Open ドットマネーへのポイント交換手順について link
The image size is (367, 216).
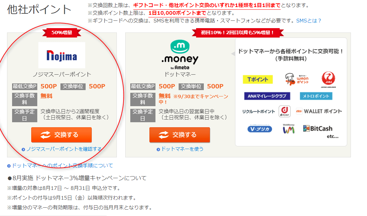[60, 165]
